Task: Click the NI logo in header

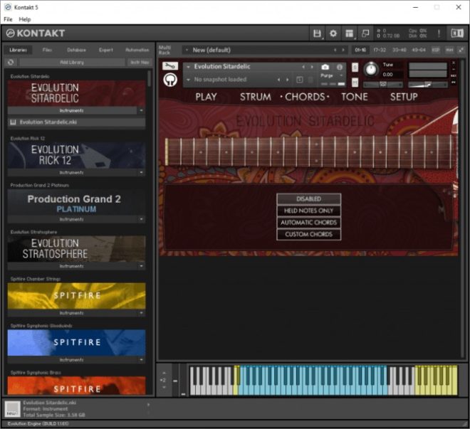Action: (x=457, y=33)
